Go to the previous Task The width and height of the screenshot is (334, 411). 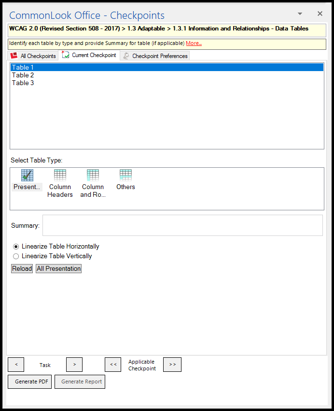pos(16,365)
